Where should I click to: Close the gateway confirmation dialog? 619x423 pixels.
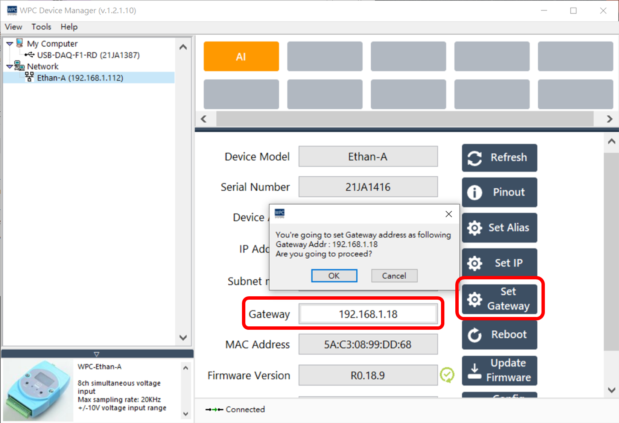point(449,214)
